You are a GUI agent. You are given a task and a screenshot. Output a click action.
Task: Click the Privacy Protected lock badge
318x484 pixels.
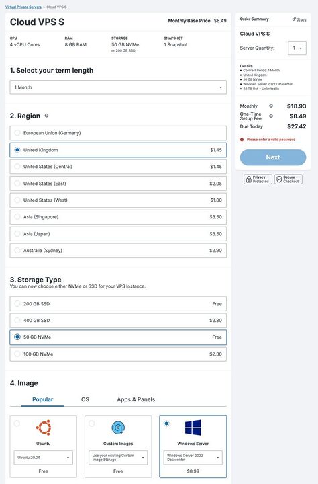[x=258, y=179]
